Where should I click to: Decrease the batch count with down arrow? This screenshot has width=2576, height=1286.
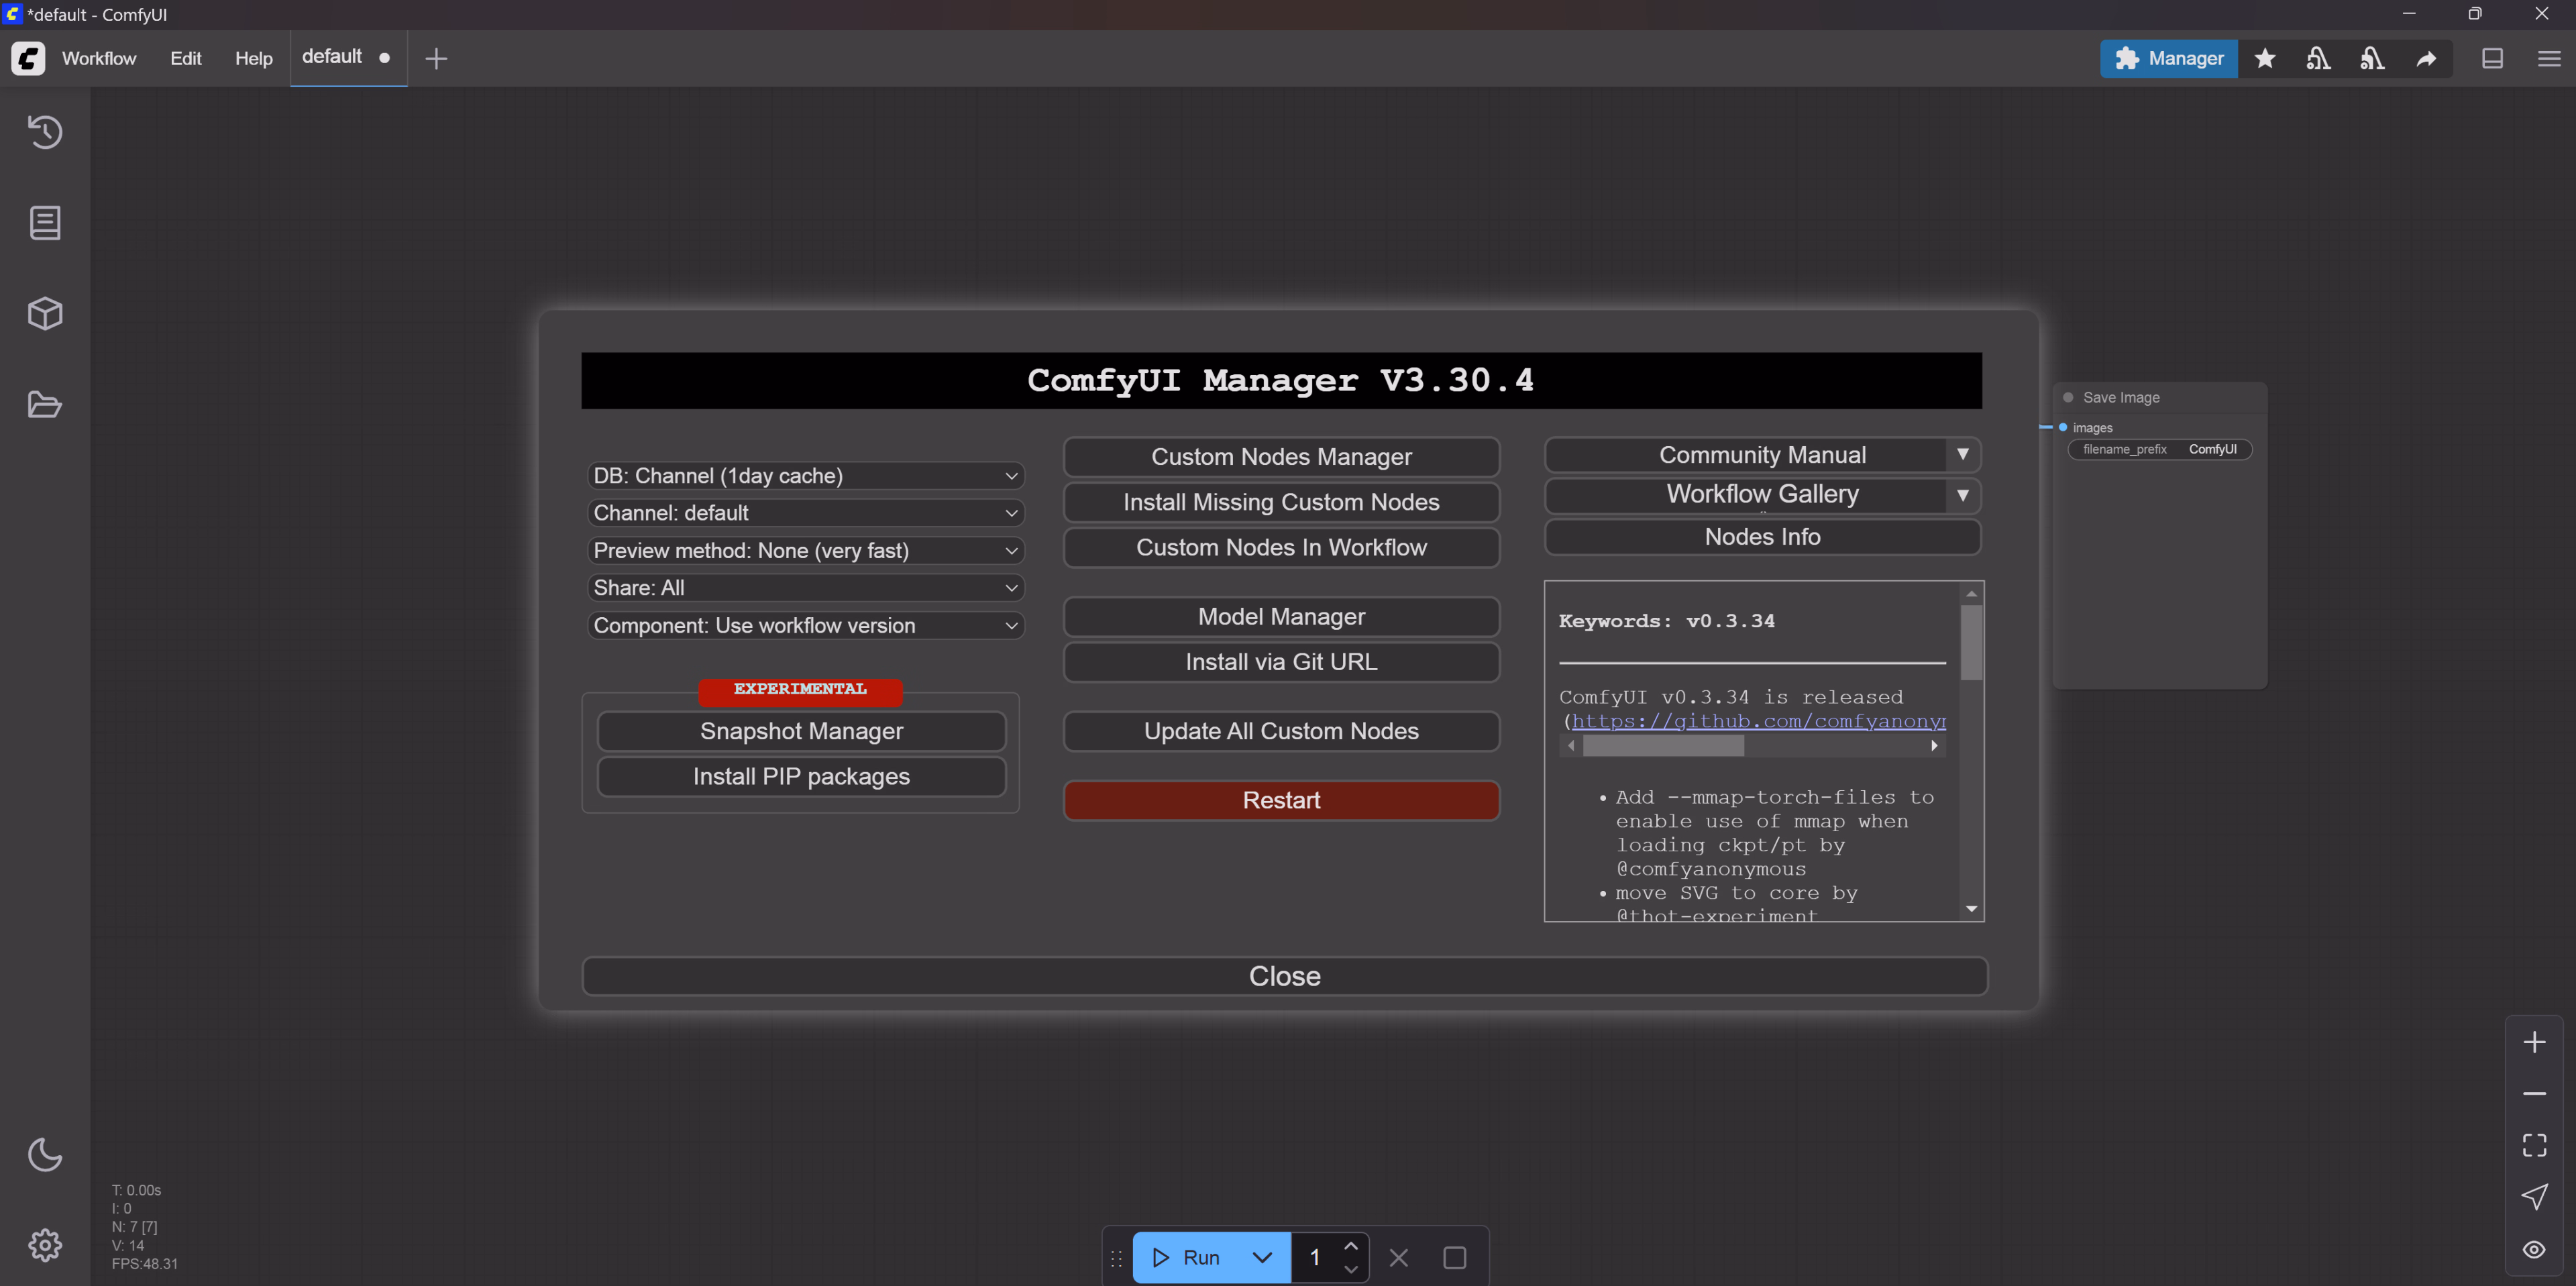1350,1269
